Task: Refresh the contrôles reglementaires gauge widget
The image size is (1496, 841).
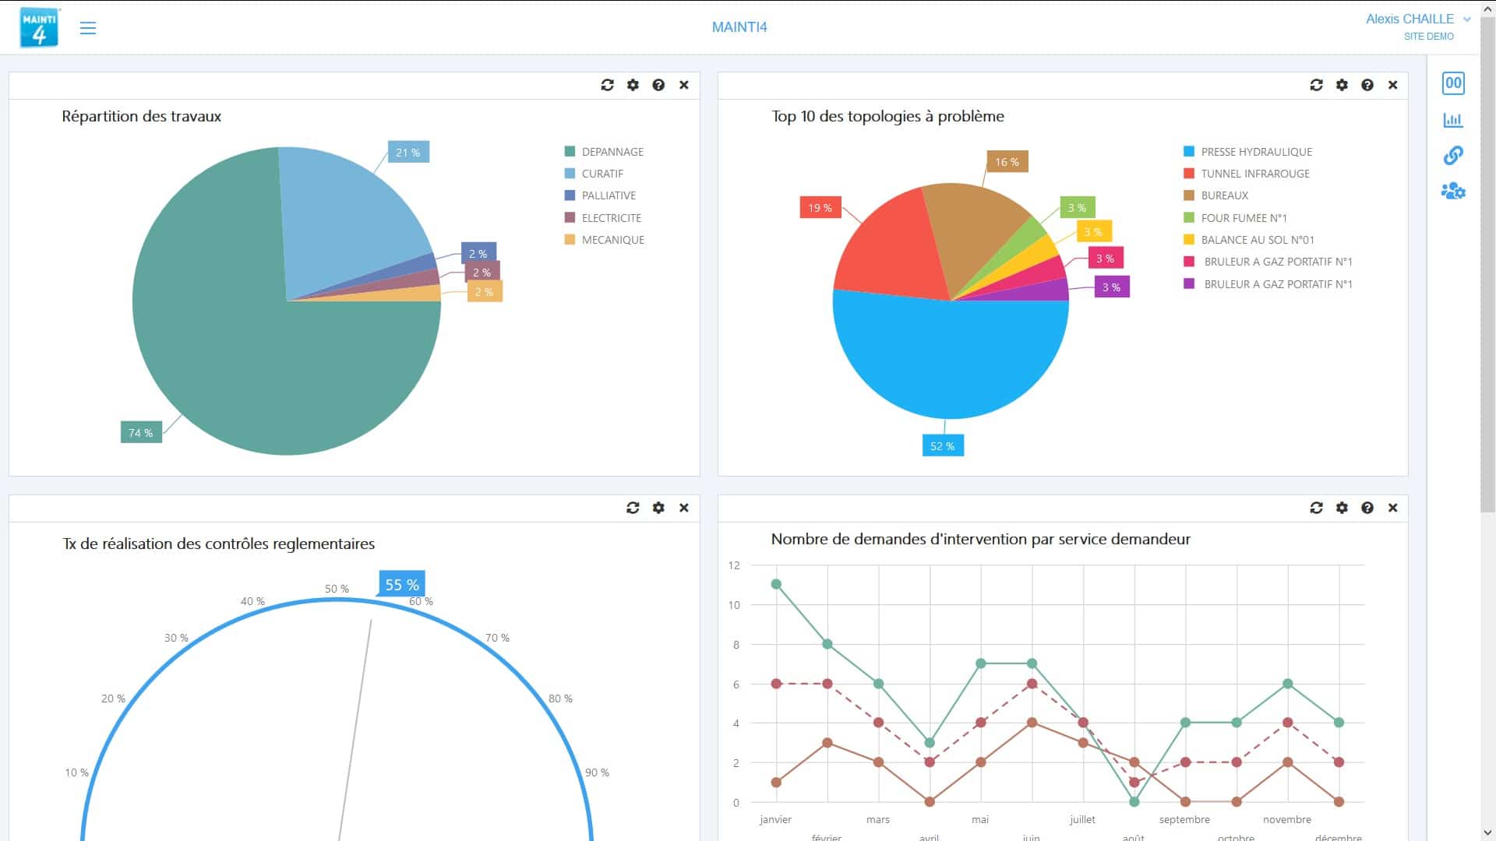Action: pyautogui.click(x=633, y=508)
